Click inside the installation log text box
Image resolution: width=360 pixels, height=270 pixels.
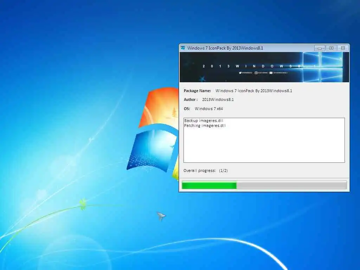point(264,140)
